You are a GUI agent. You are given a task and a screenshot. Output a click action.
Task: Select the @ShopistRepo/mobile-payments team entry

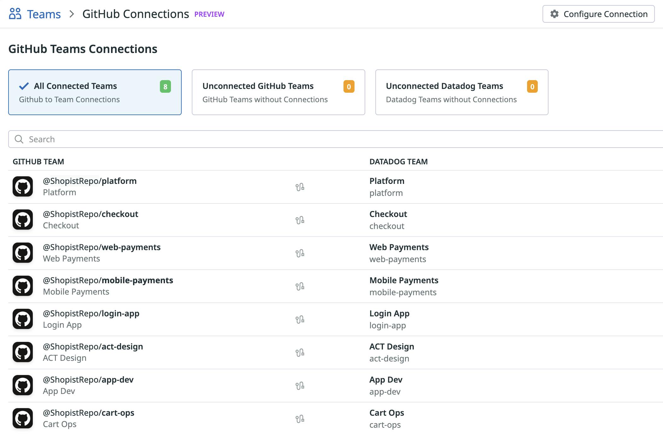(x=108, y=280)
